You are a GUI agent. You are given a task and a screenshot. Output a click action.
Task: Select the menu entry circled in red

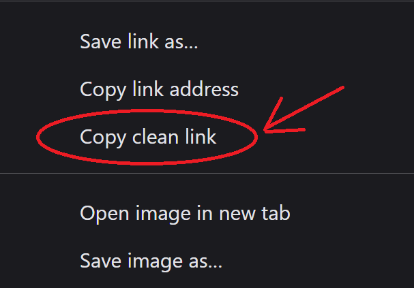207,137
